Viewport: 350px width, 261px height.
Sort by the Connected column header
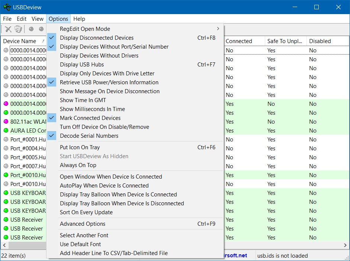tap(244, 41)
